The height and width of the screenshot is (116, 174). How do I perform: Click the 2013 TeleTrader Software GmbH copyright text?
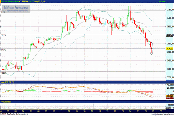(x=17, y=114)
